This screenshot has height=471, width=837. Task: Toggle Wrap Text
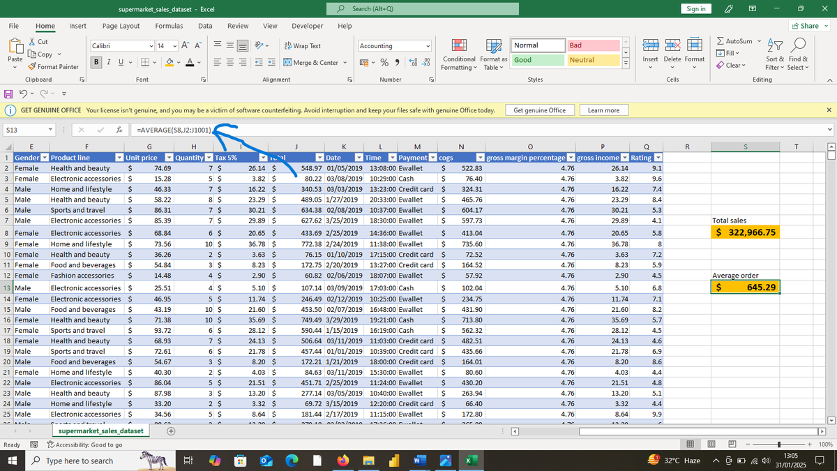click(x=303, y=45)
